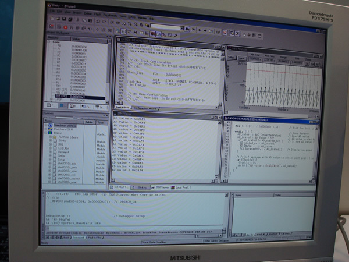Click the Setup button in Logic Analyzer

click(x=232, y=58)
